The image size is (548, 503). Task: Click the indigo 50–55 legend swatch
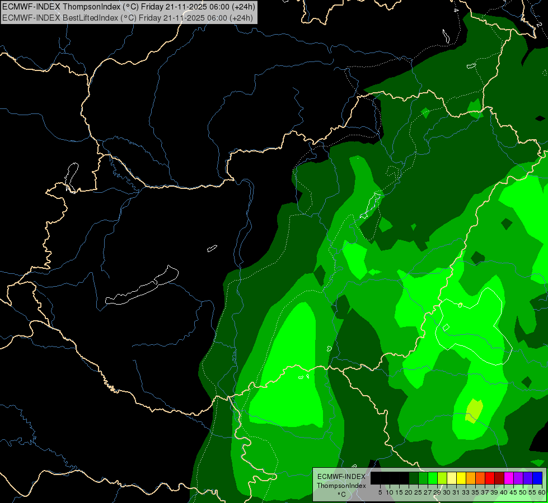tap(528, 478)
